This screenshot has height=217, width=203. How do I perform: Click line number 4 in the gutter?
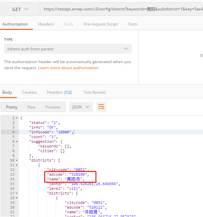point(13,132)
